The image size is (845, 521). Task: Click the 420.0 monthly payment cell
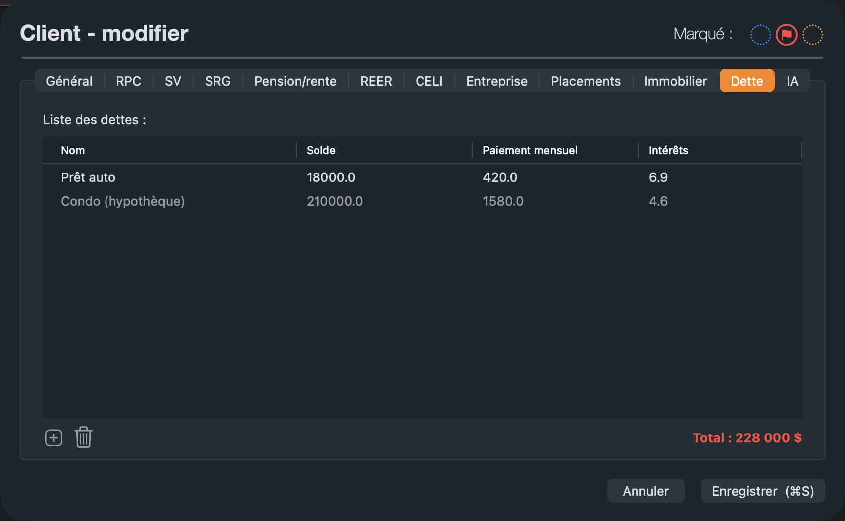(x=500, y=177)
